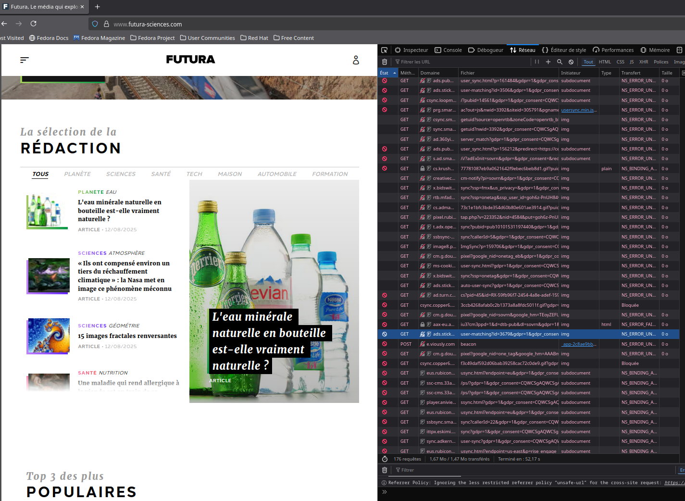Select the selected ads.stick user-matching id=3679 row
This screenshot has width=685, height=501.
[529, 334]
